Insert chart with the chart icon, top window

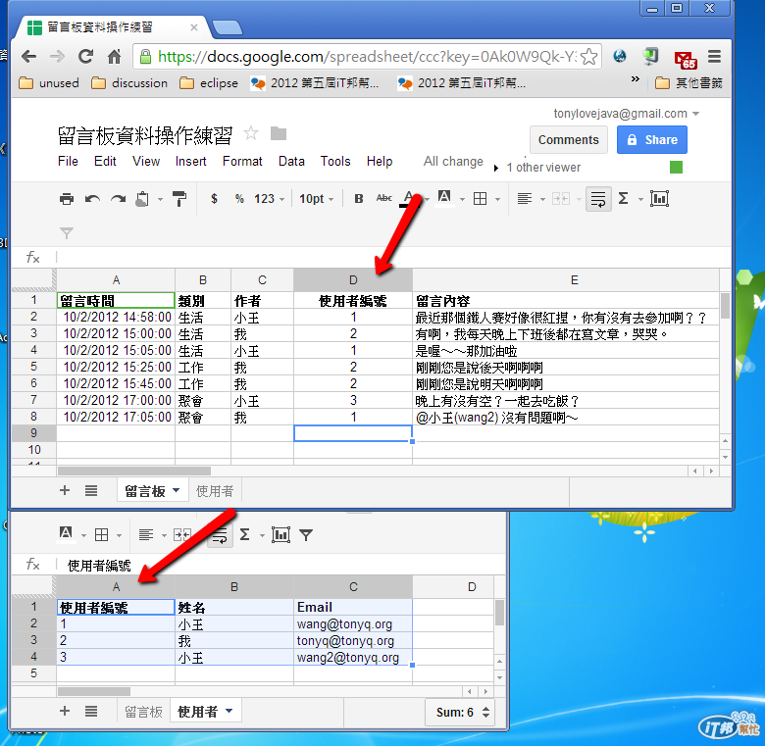[x=659, y=199]
